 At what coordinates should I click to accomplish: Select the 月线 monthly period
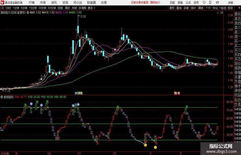pos(74,8)
